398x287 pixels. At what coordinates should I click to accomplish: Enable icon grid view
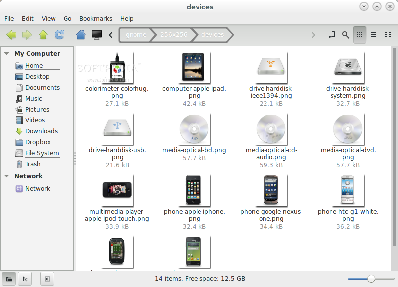point(360,35)
